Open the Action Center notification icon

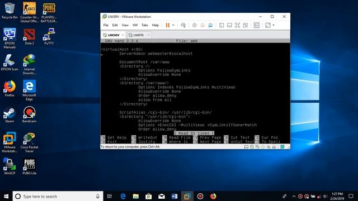(351, 196)
